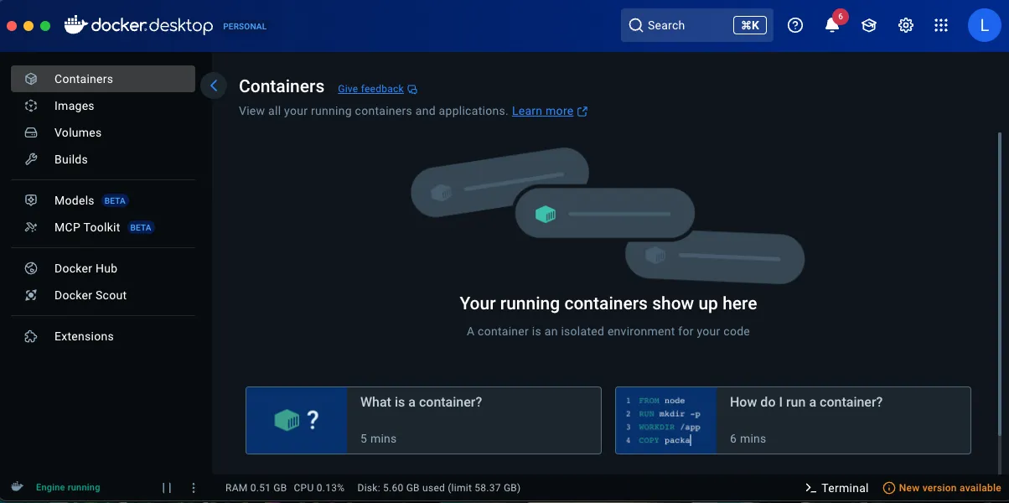Click the BETA badge next to Models
Viewport: 1009px width, 503px height.
pyautogui.click(x=115, y=200)
